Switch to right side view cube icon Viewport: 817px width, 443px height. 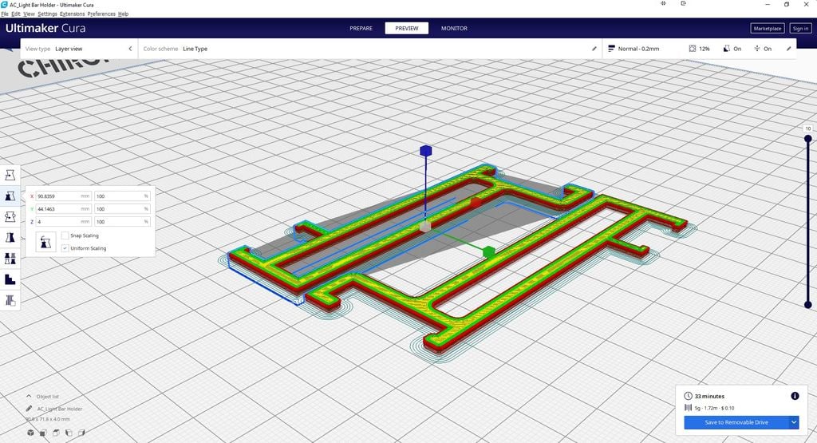(x=81, y=433)
